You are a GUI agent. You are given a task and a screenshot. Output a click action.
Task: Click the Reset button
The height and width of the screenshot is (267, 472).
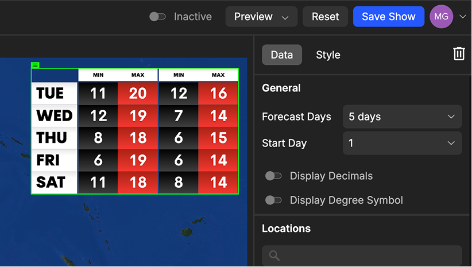click(x=325, y=17)
